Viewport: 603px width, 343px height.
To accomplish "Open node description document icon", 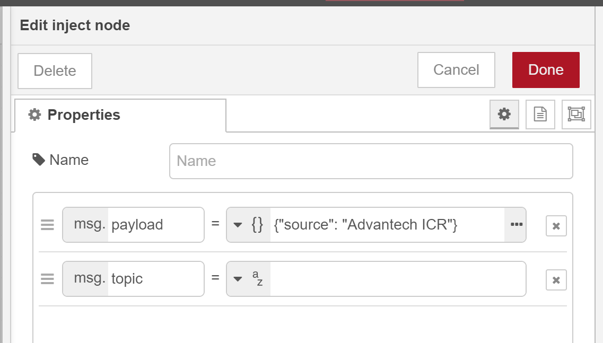I will [x=540, y=114].
